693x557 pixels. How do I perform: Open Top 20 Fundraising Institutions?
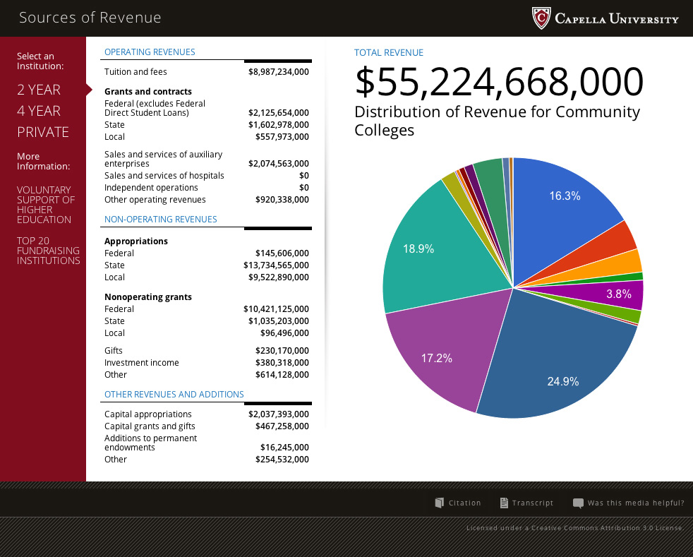click(x=48, y=251)
